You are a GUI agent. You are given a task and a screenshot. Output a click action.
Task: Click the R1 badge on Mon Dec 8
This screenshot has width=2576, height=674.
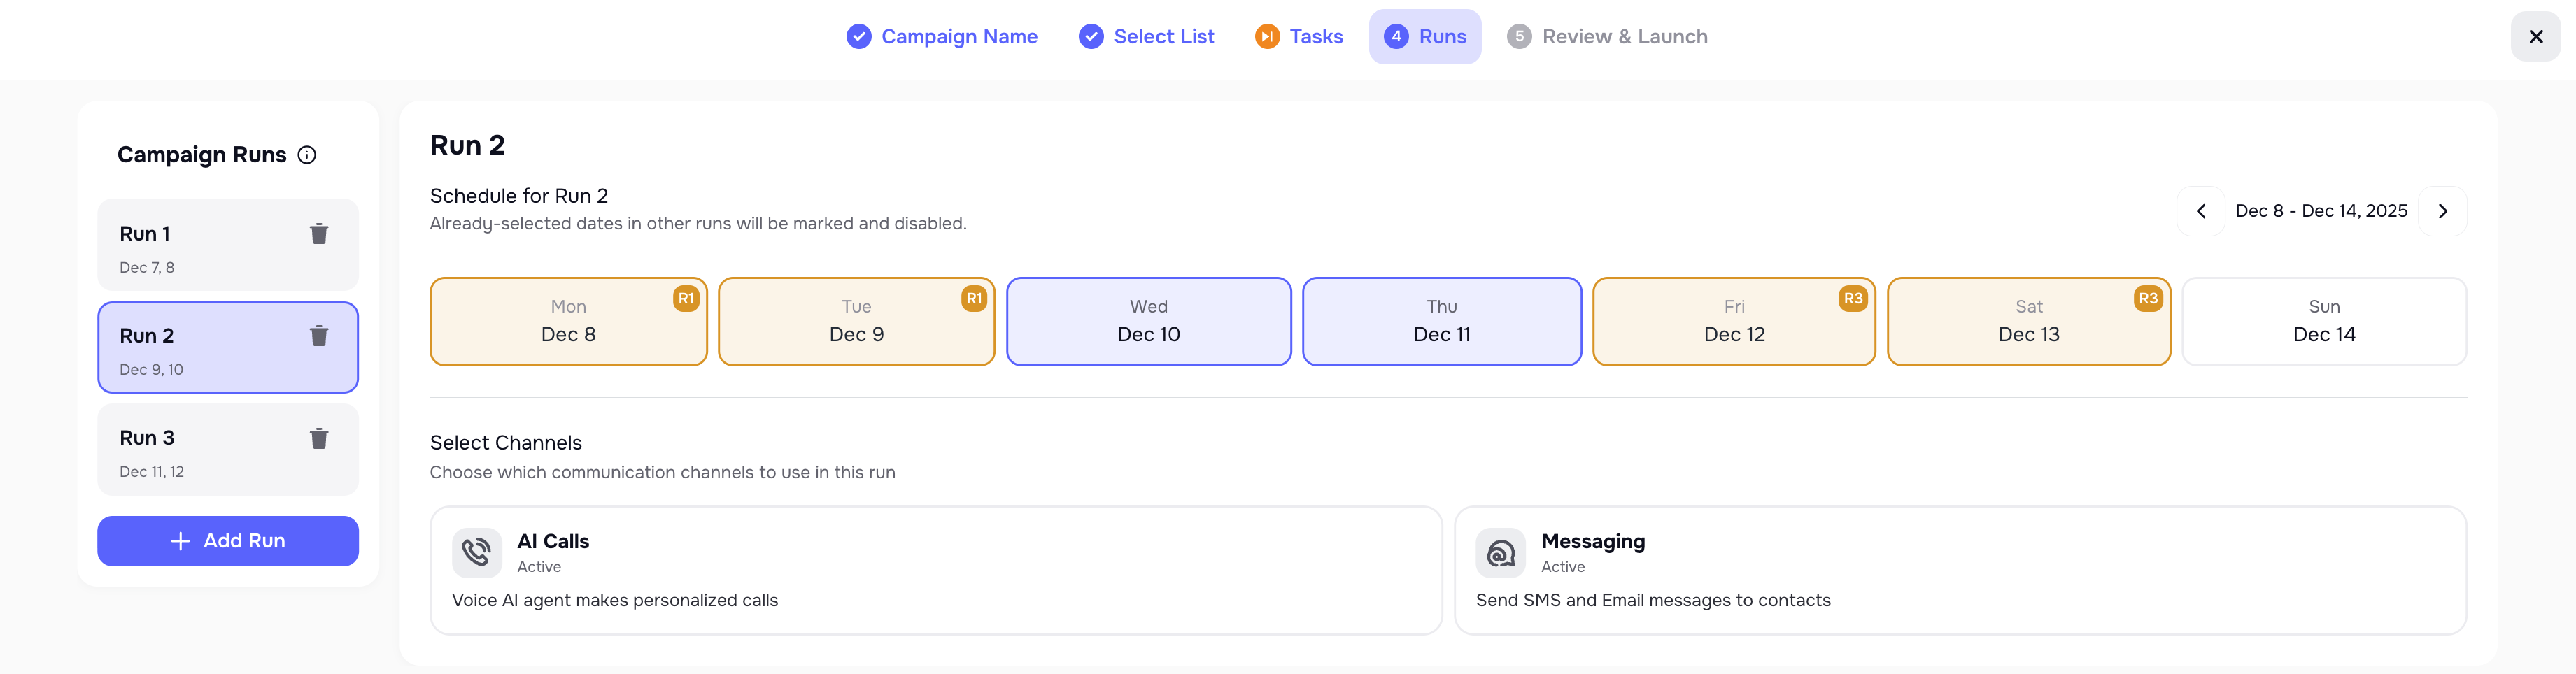pyautogui.click(x=685, y=298)
